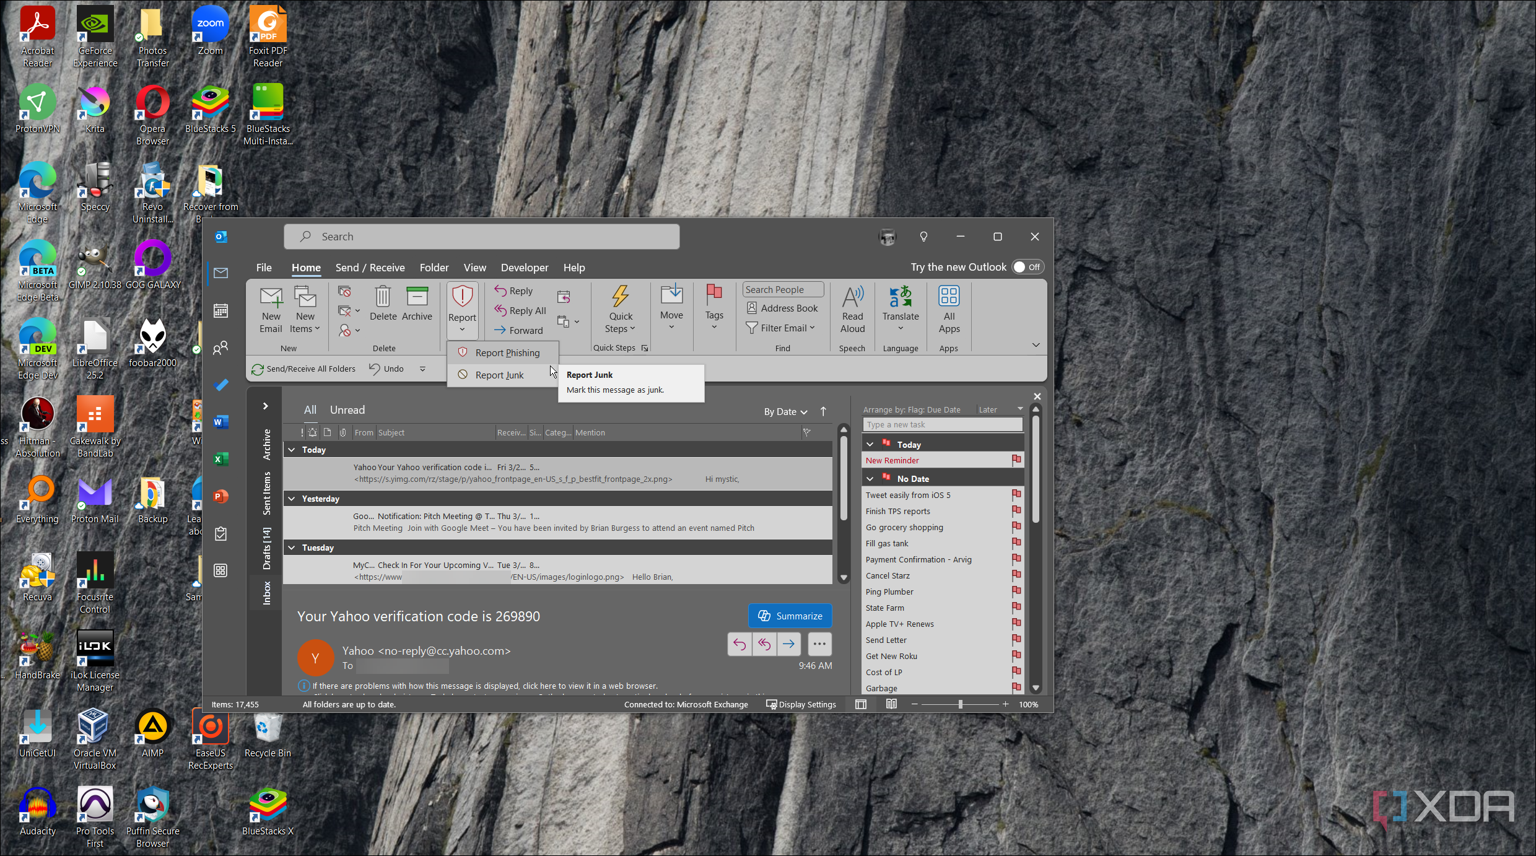
Task: Click the Reply arrow in reading pane
Action: pos(740,644)
